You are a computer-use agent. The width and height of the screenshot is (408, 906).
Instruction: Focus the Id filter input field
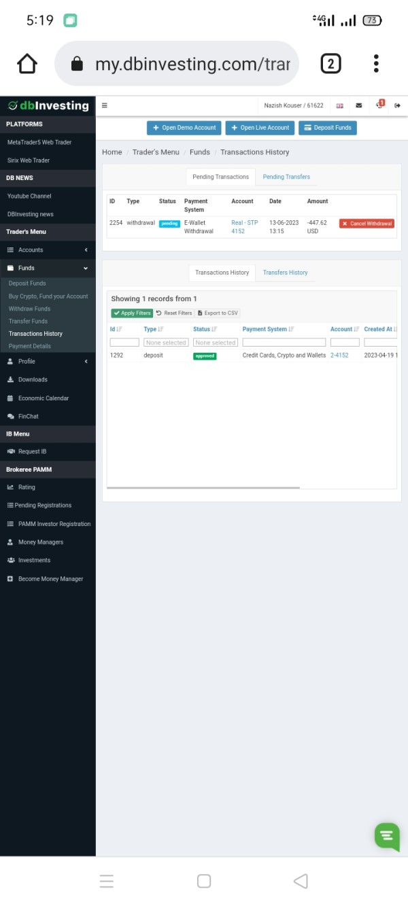point(124,343)
